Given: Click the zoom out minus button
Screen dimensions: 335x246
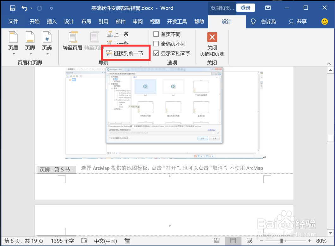Looking at the screenshot, I should (261, 241).
